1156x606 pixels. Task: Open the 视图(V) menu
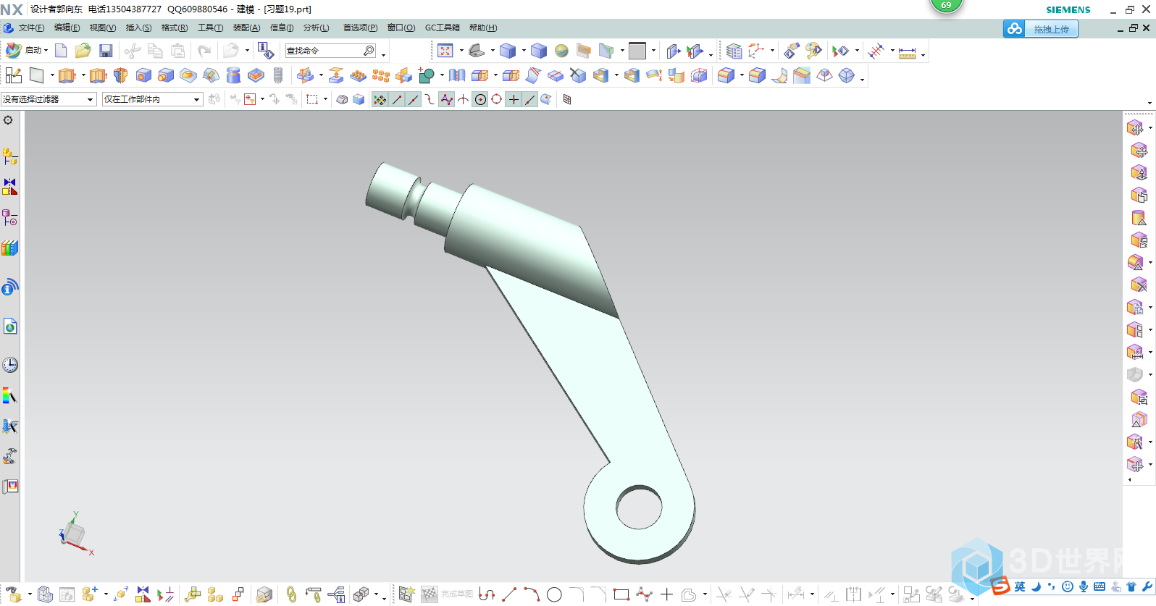[102, 28]
